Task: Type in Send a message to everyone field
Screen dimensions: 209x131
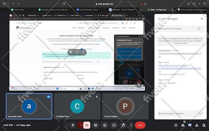Action: 178,113
